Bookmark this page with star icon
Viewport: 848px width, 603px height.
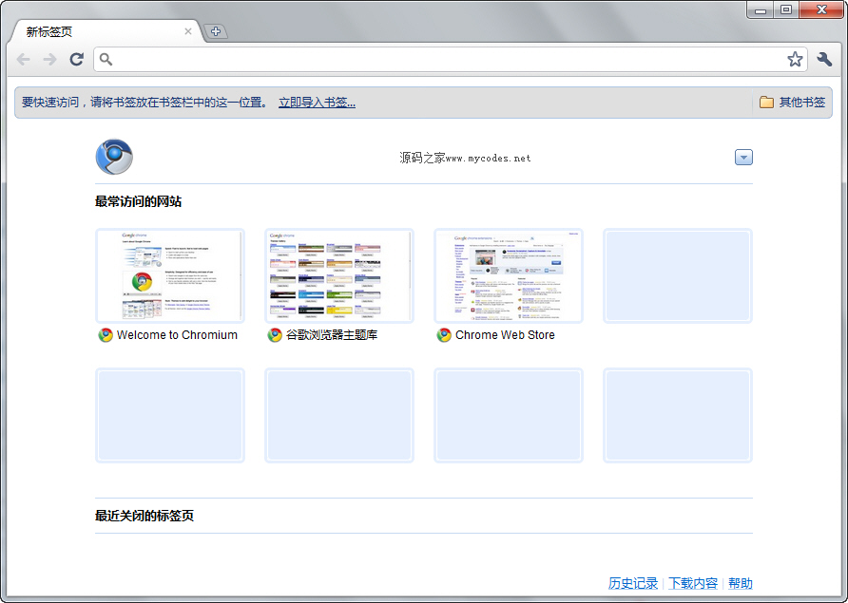pyautogui.click(x=795, y=60)
